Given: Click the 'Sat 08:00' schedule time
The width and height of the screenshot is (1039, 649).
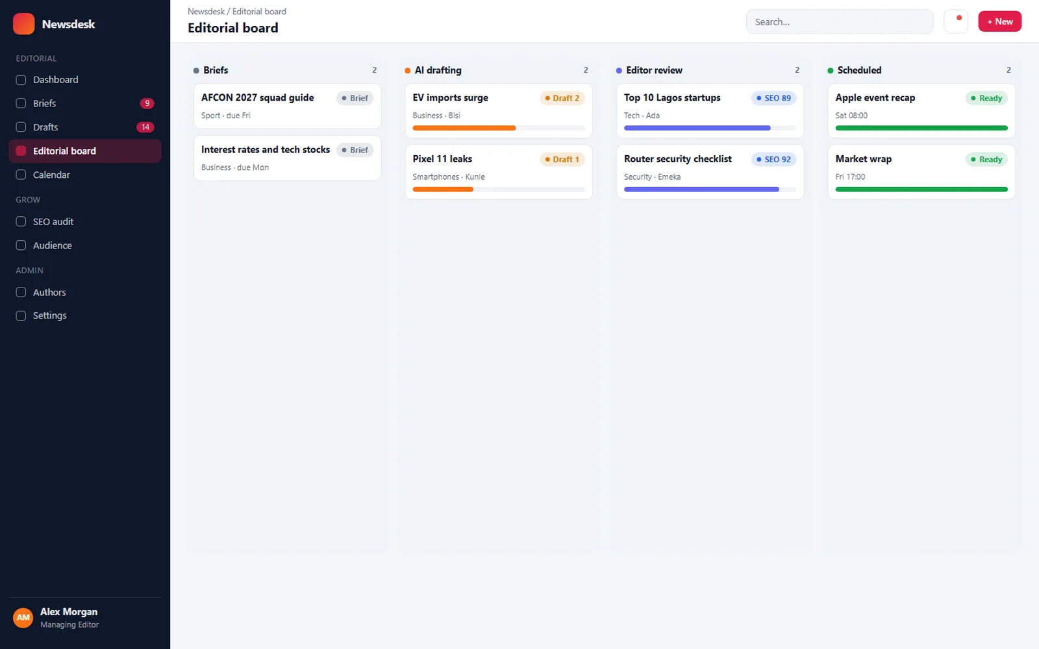Looking at the screenshot, I should tap(851, 116).
